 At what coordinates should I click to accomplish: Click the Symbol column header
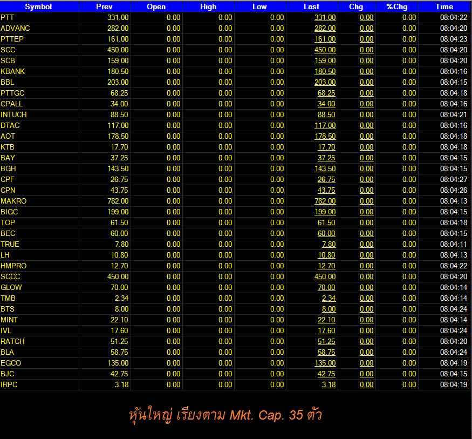(38, 6)
